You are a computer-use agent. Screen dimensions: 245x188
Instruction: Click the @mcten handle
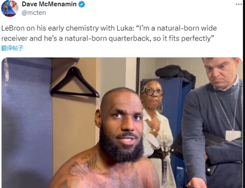tap(34, 13)
